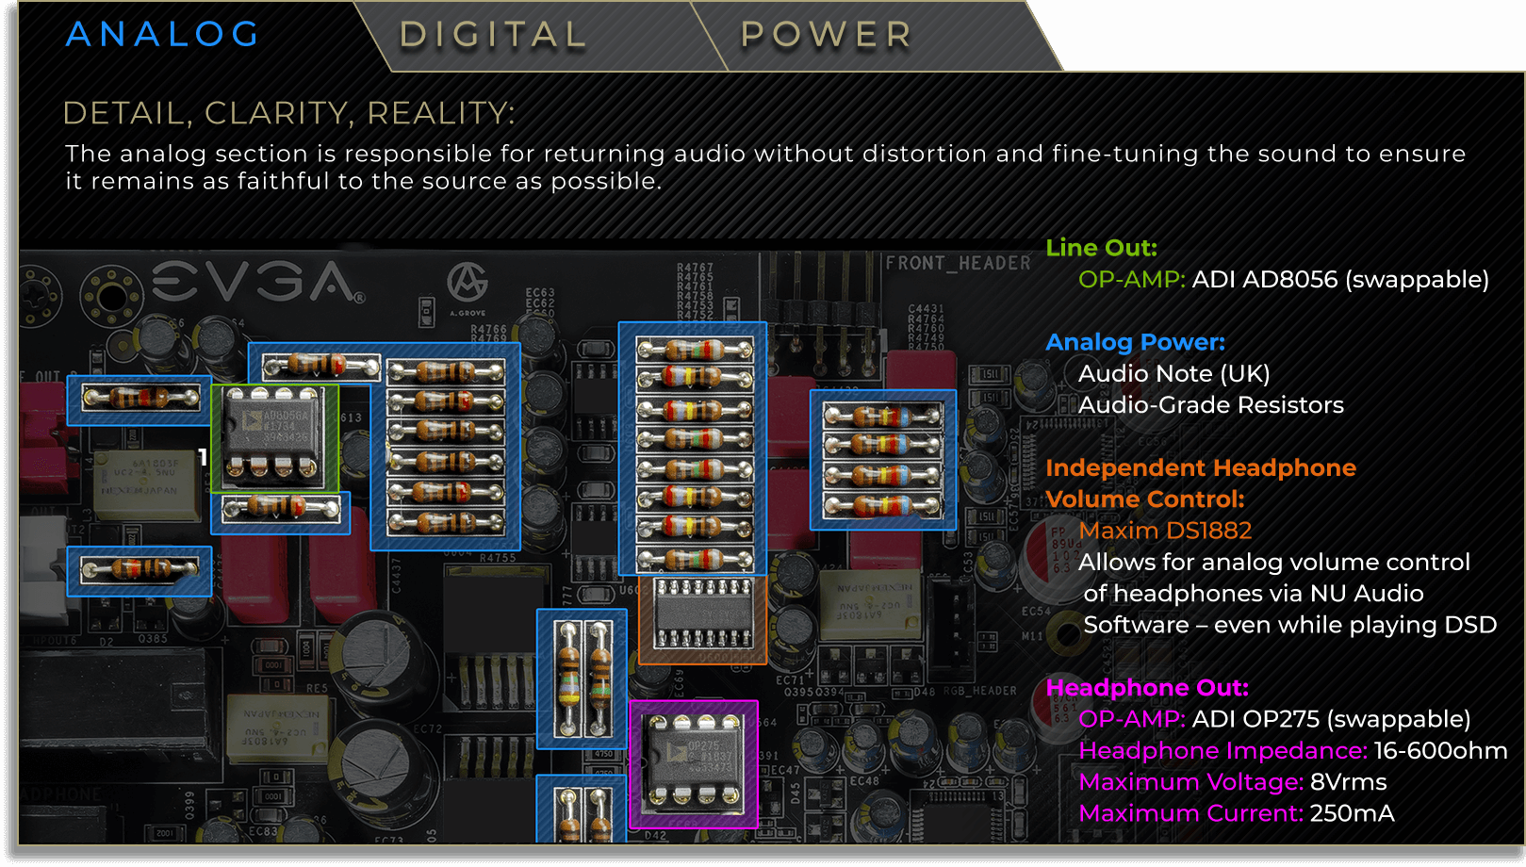Click the EVGA logo on the board
The height and width of the screenshot is (867, 1526).
click(x=257, y=282)
